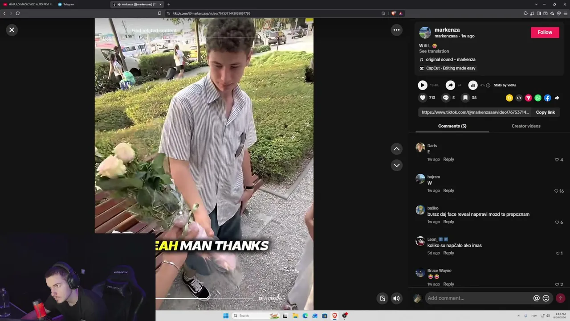570x321 pixels.
Task: Click the vidIQ shares arrow icon
Action: 451,85
